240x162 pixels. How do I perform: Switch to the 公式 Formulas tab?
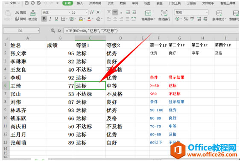coord(110,3)
